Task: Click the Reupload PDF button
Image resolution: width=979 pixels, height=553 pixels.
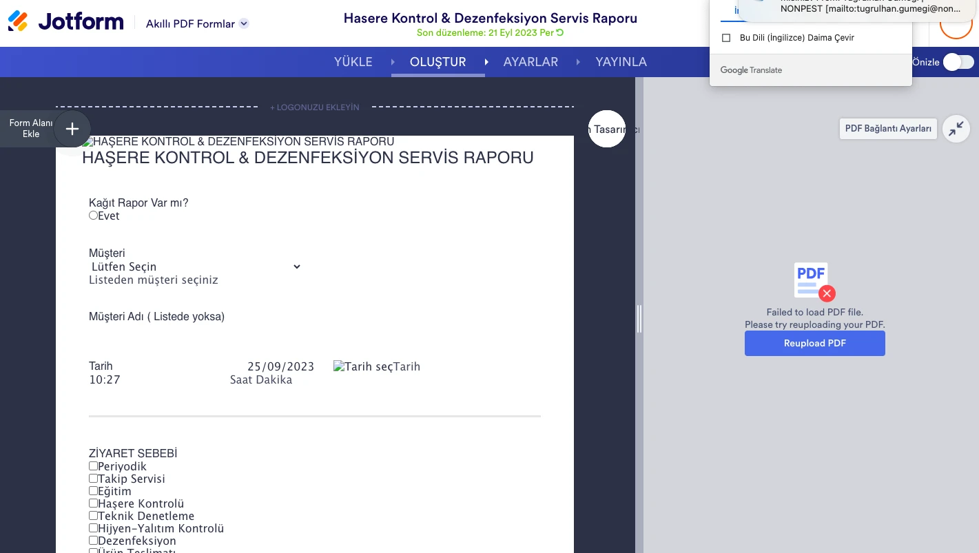Action: pyautogui.click(x=815, y=343)
